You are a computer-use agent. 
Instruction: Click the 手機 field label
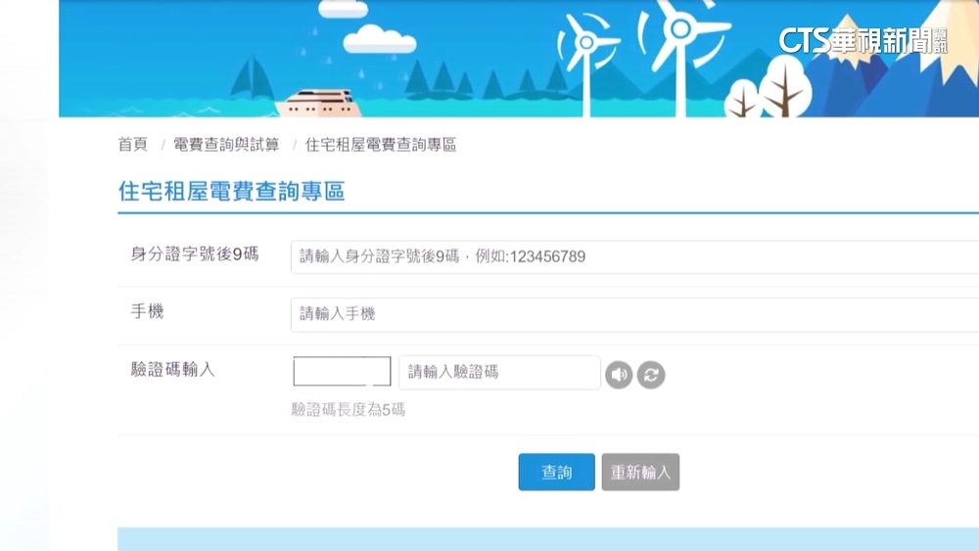tap(148, 311)
